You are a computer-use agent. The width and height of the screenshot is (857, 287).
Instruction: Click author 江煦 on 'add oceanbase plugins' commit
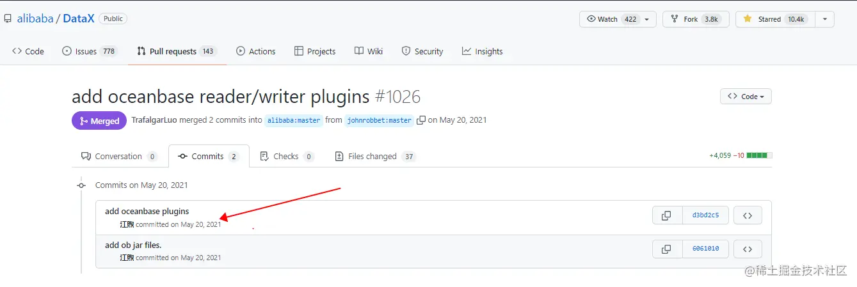coord(127,224)
